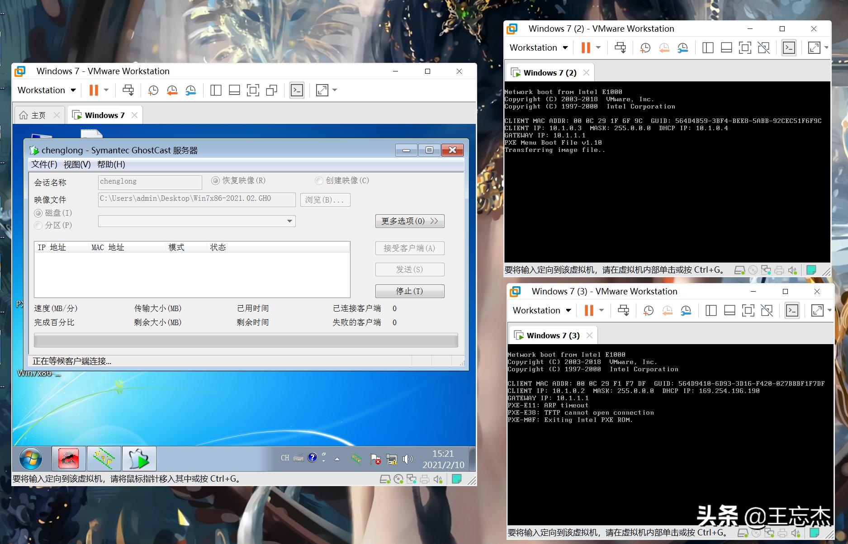Select the 创建映像(C) radio button
The height and width of the screenshot is (544, 848).
(319, 180)
